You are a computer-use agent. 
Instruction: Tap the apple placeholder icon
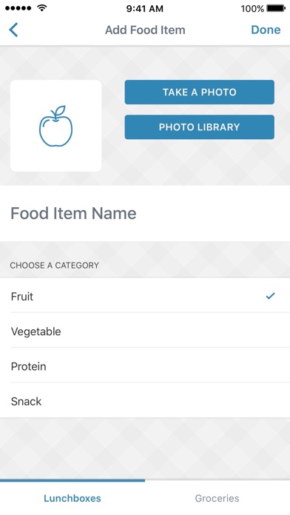click(x=55, y=126)
